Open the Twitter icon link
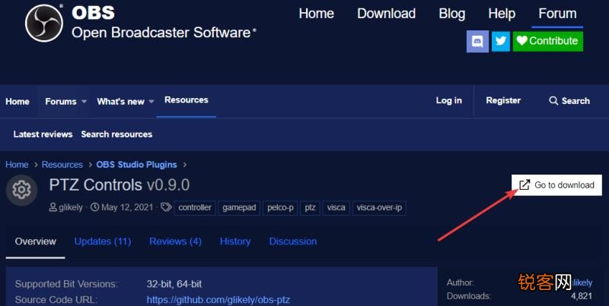Viewport: 609px width, 306px height. [x=501, y=41]
